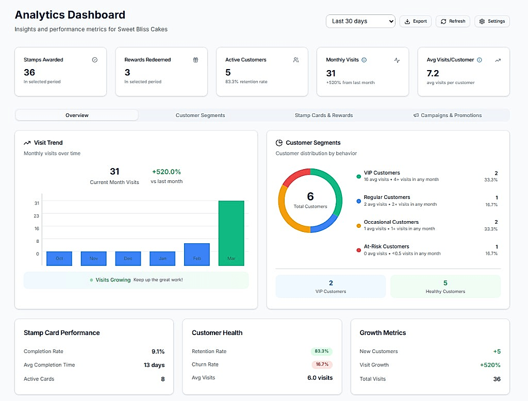This screenshot has height=401, width=528.
Task: Click the Stamp Card Performance heading
Action: 62,332
